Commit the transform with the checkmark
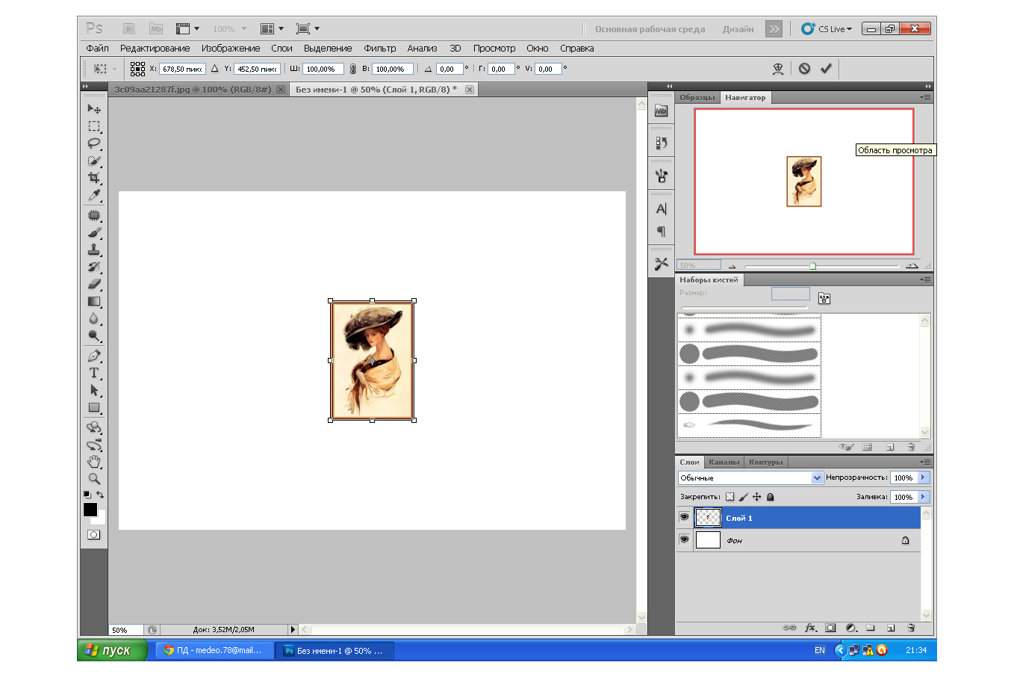This screenshot has height=677, width=1014. click(826, 69)
